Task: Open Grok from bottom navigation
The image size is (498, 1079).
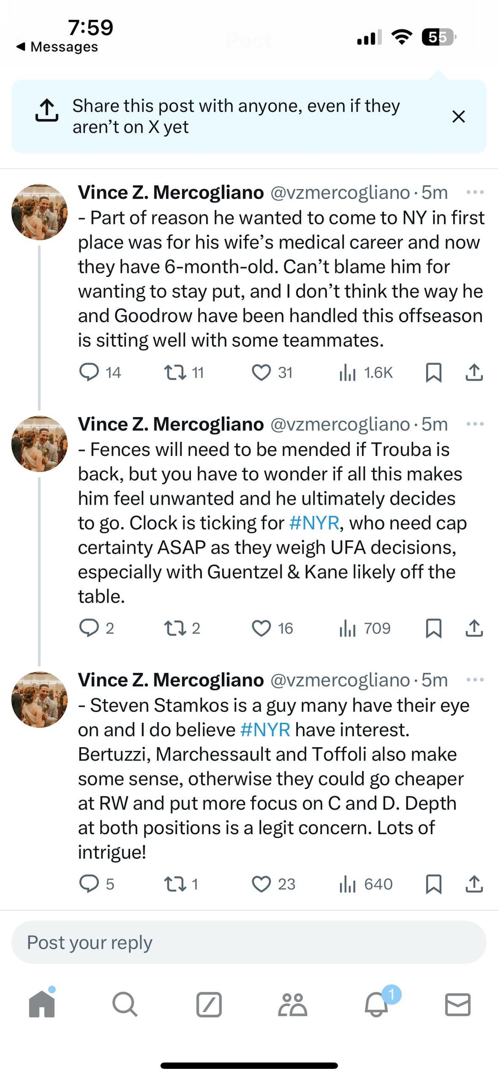Action: [x=209, y=1004]
